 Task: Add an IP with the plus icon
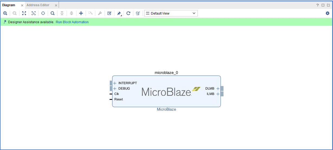click(81, 13)
